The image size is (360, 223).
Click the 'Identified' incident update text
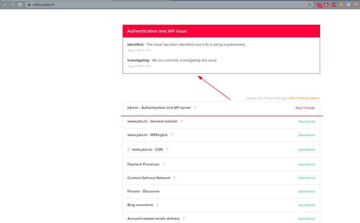[x=135, y=45]
